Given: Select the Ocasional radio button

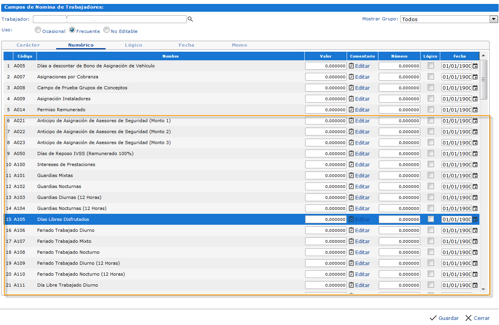Looking at the screenshot, I should pos(38,30).
